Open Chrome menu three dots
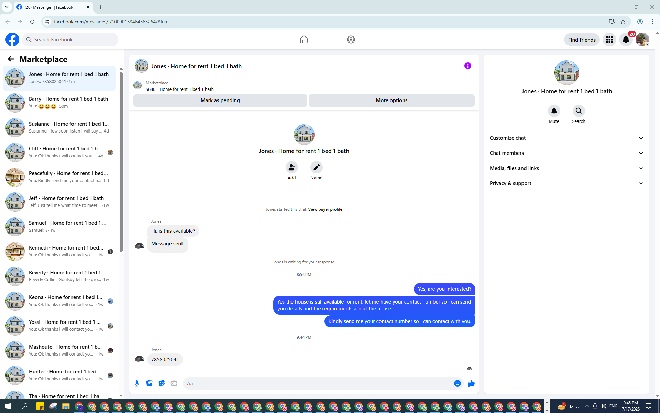 [x=652, y=22]
